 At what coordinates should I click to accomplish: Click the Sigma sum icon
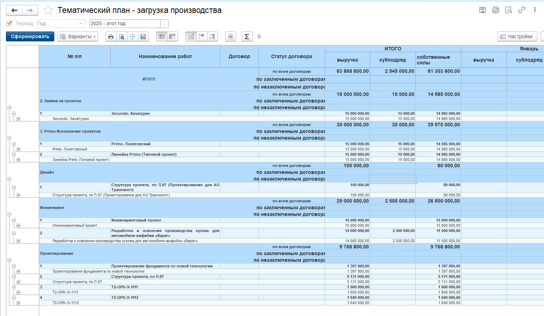pos(247,36)
